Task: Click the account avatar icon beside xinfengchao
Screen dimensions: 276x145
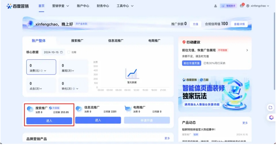Action: tap(248, 6)
